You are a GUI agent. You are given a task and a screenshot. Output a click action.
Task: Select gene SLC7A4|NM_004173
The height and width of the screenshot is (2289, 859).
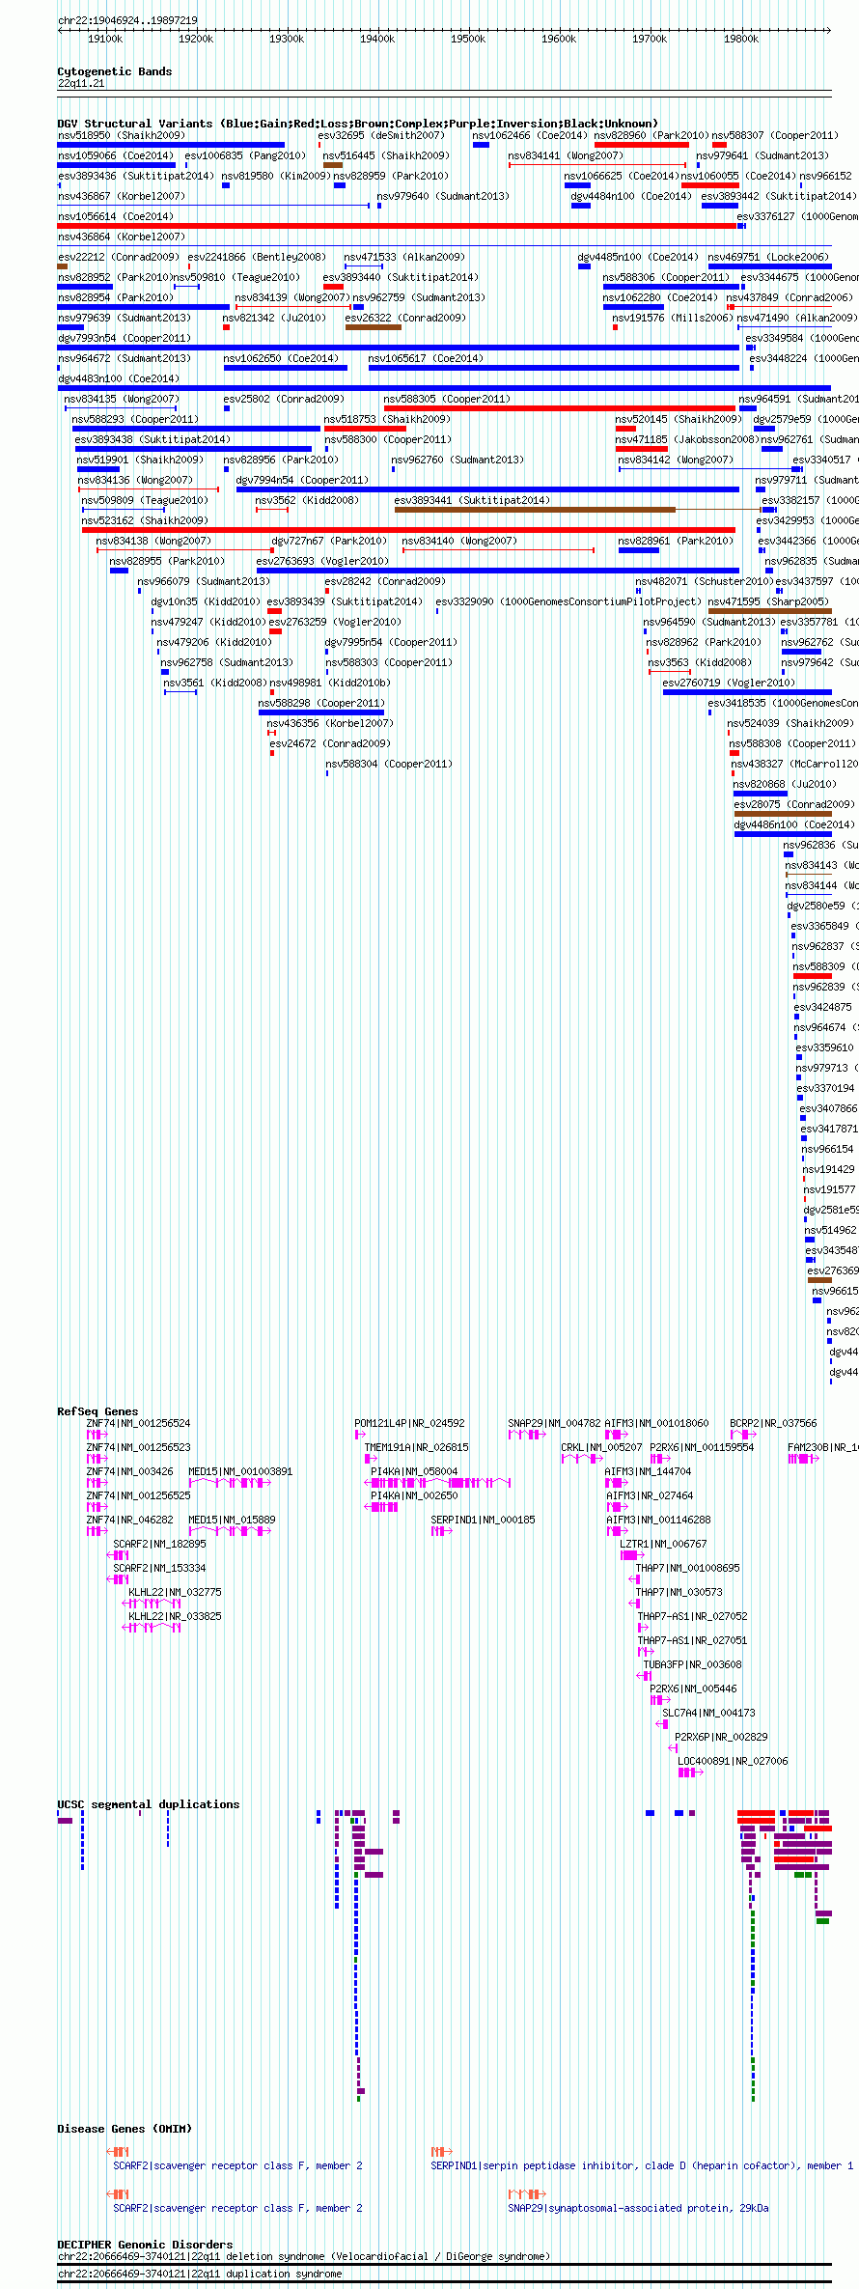pyautogui.click(x=661, y=1724)
